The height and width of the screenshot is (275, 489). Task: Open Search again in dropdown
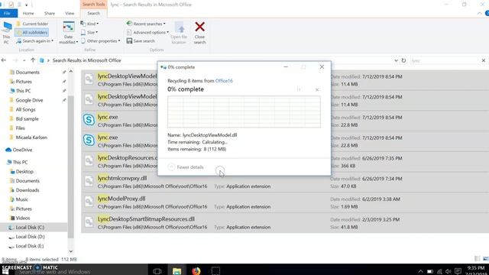34,40
